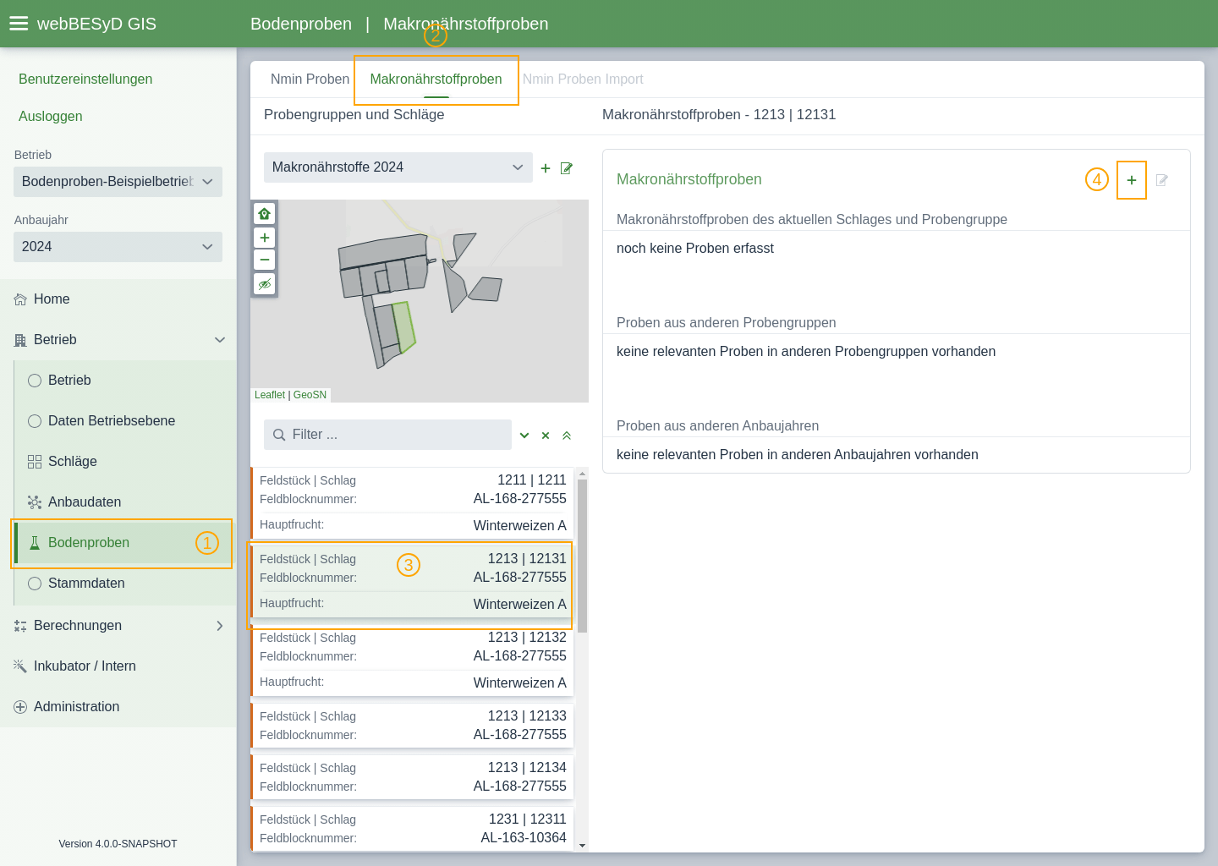Image resolution: width=1218 pixels, height=866 pixels.
Task: Open Administration menu entry
Action: pos(118,707)
